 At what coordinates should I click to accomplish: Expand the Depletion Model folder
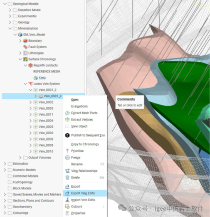pyautogui.click(x=10, y=10)
